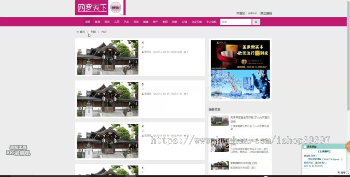Open the 娱乐 navigation tab
Image resolution: width=350 pixels, height=177 pixels.
107,22
